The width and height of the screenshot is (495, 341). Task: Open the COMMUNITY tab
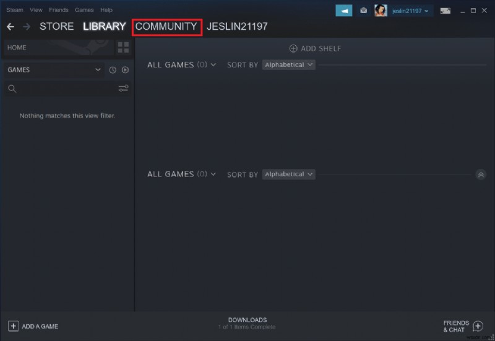tap(166, 27)
